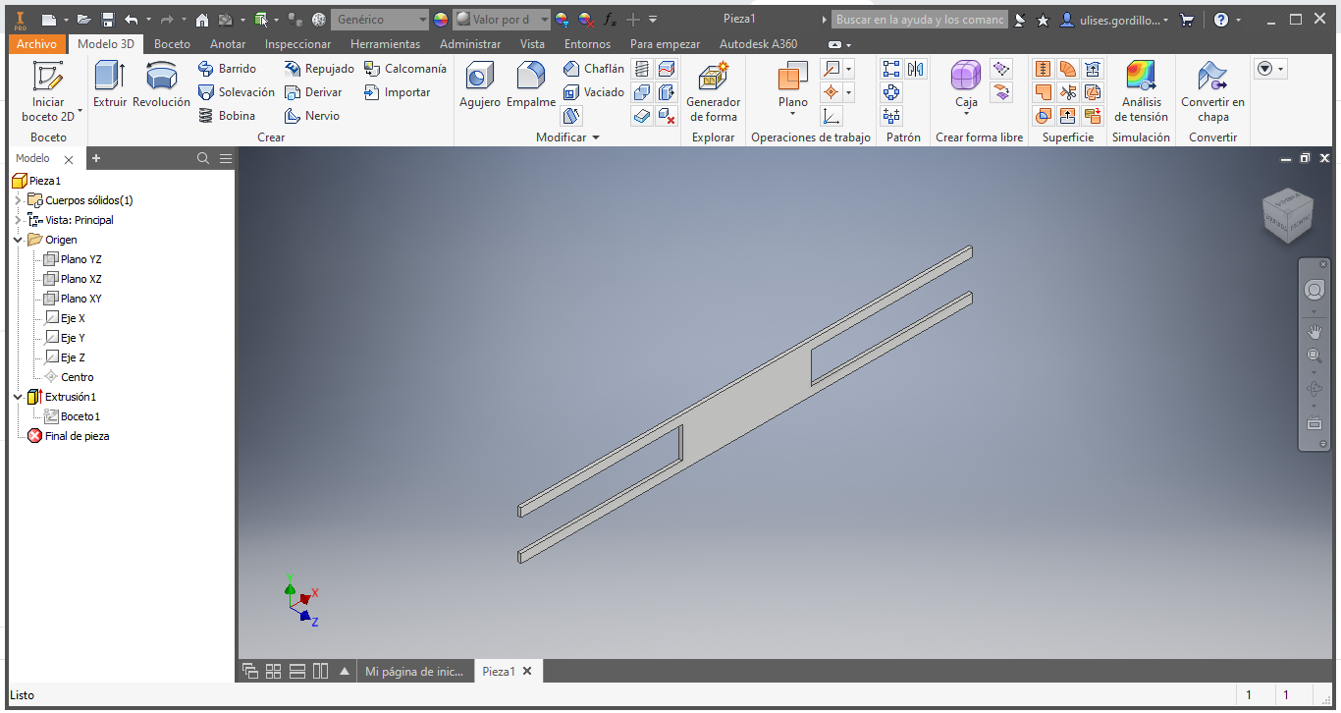
Task: Select the Agujero hole tool
Action: pyautogui.click(x=480, y=84)
